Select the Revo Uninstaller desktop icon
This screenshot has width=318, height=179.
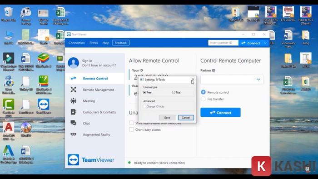[9, 85]
